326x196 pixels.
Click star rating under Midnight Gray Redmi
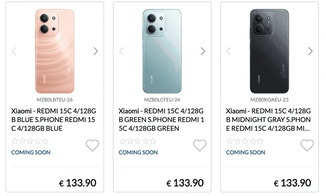(x=244, y=141)
